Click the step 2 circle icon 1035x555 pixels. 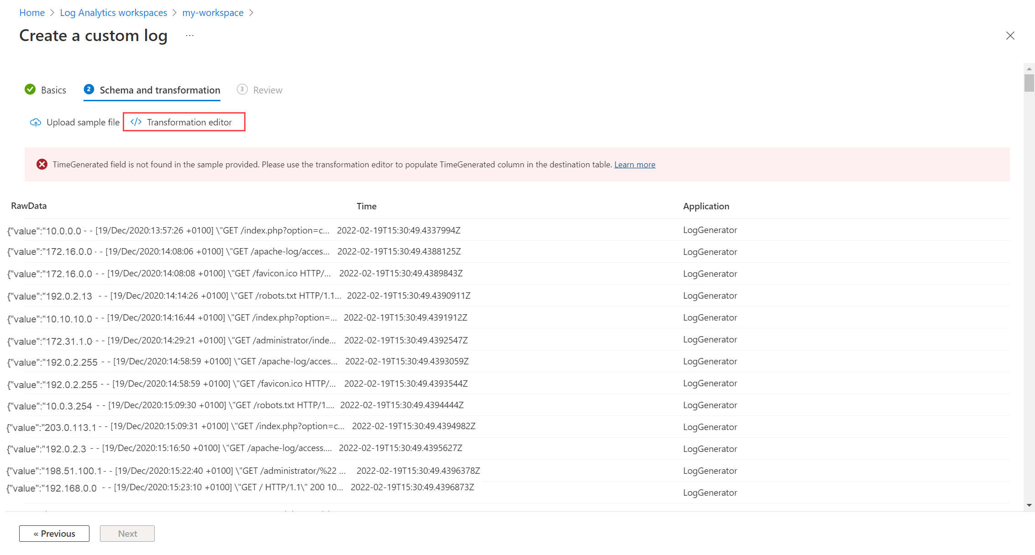click(x=89, y=89)
